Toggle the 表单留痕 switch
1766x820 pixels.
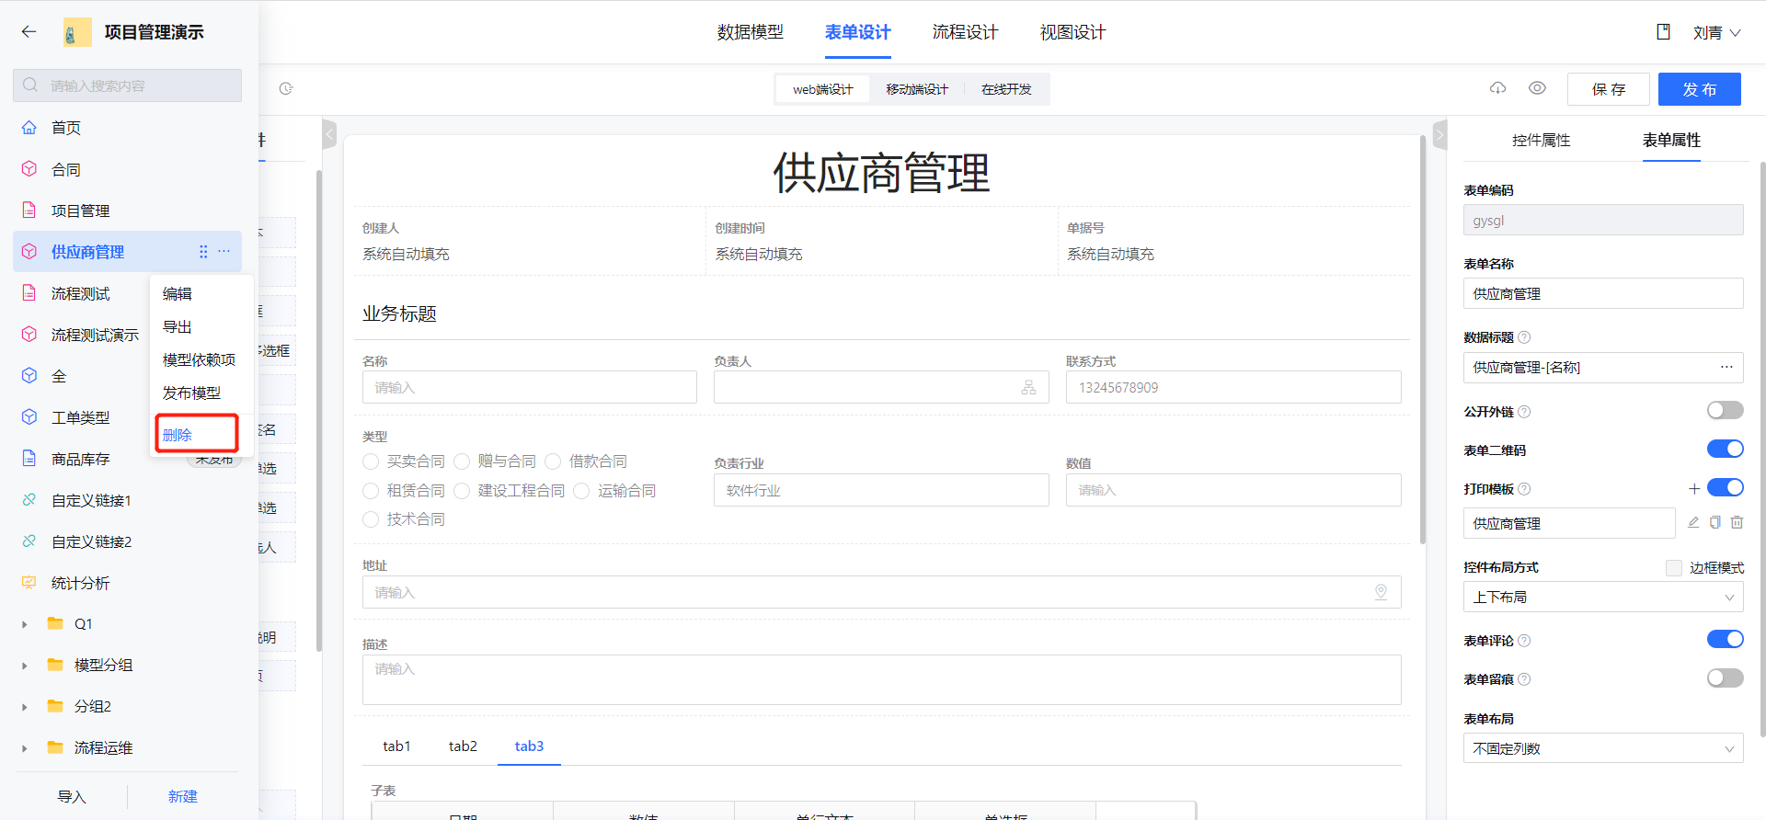[x=1725, y=678]
